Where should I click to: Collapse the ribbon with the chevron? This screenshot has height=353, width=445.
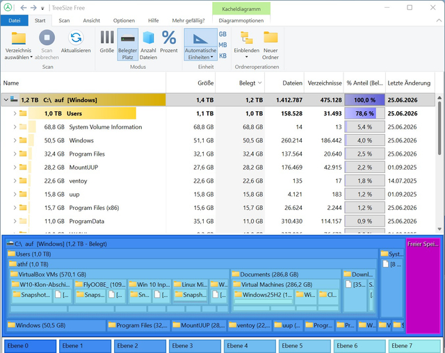439,20
